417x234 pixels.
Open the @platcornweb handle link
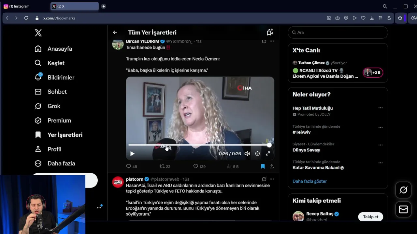(165, 179)
